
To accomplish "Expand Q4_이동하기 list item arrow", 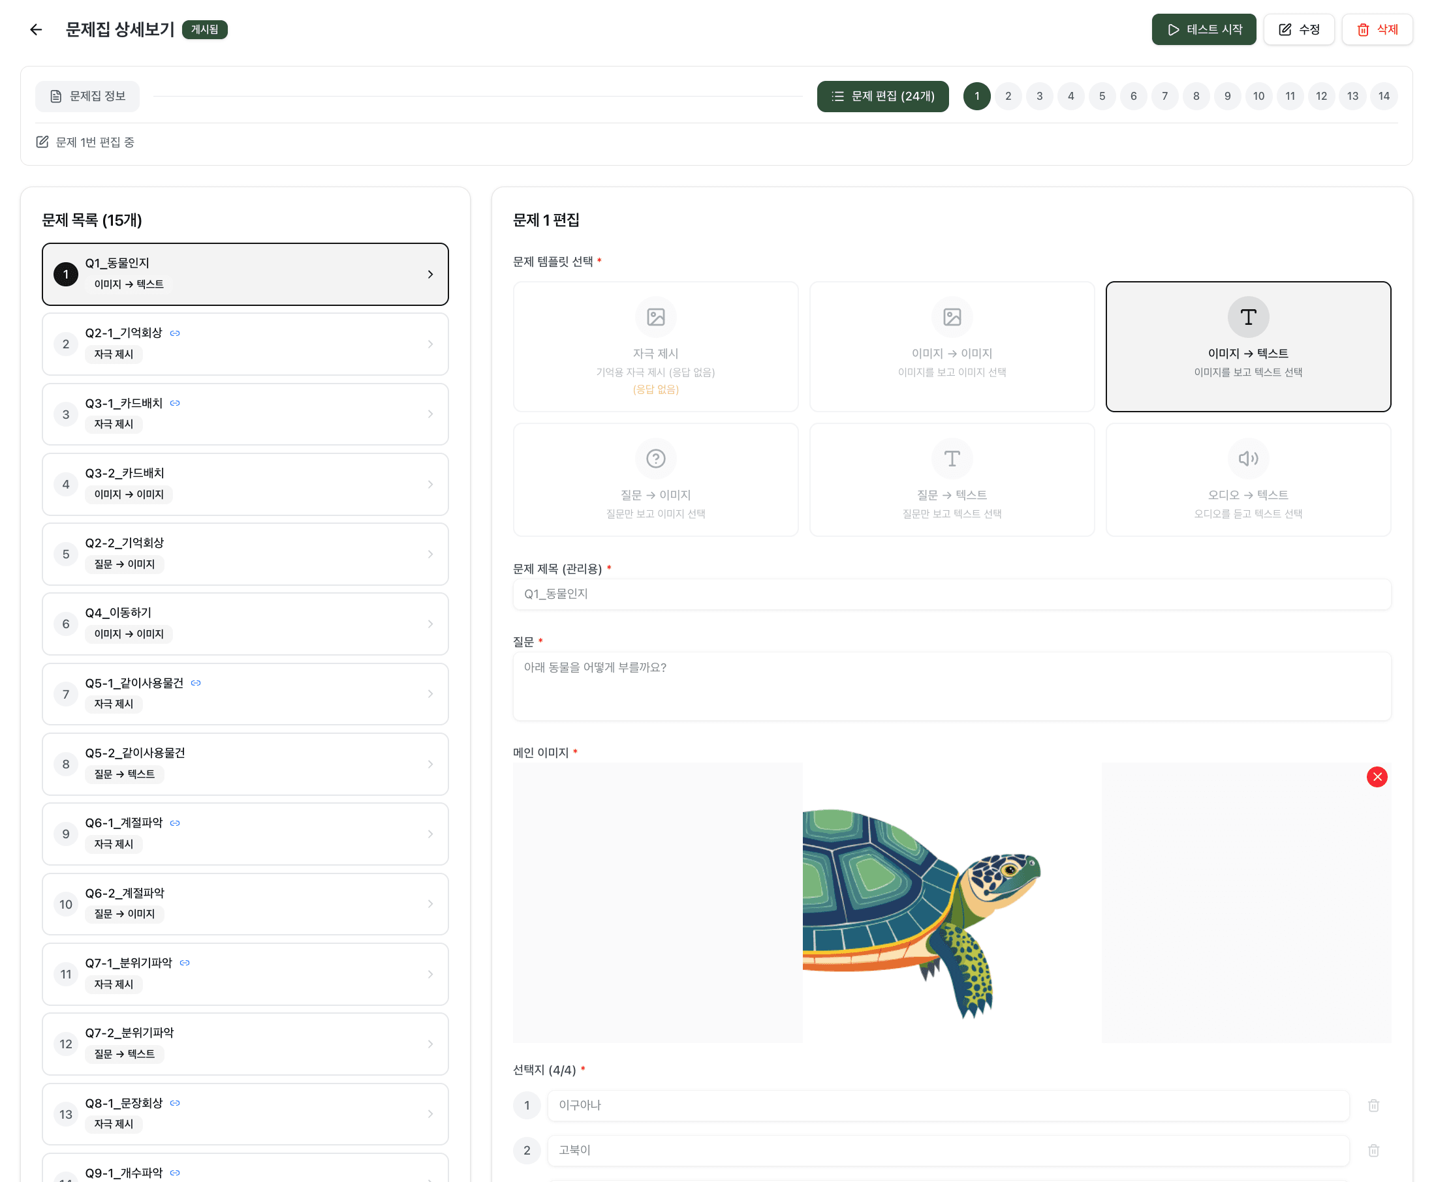I will [430, 624].
